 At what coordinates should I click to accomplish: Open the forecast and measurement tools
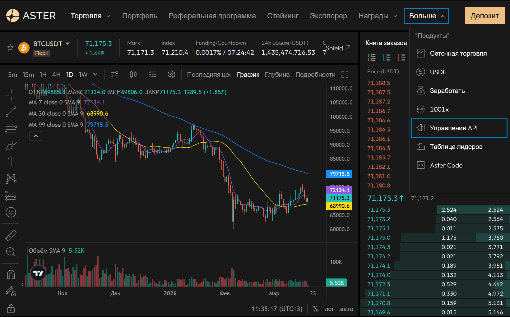pyautogui.click(x=11, y=195)
